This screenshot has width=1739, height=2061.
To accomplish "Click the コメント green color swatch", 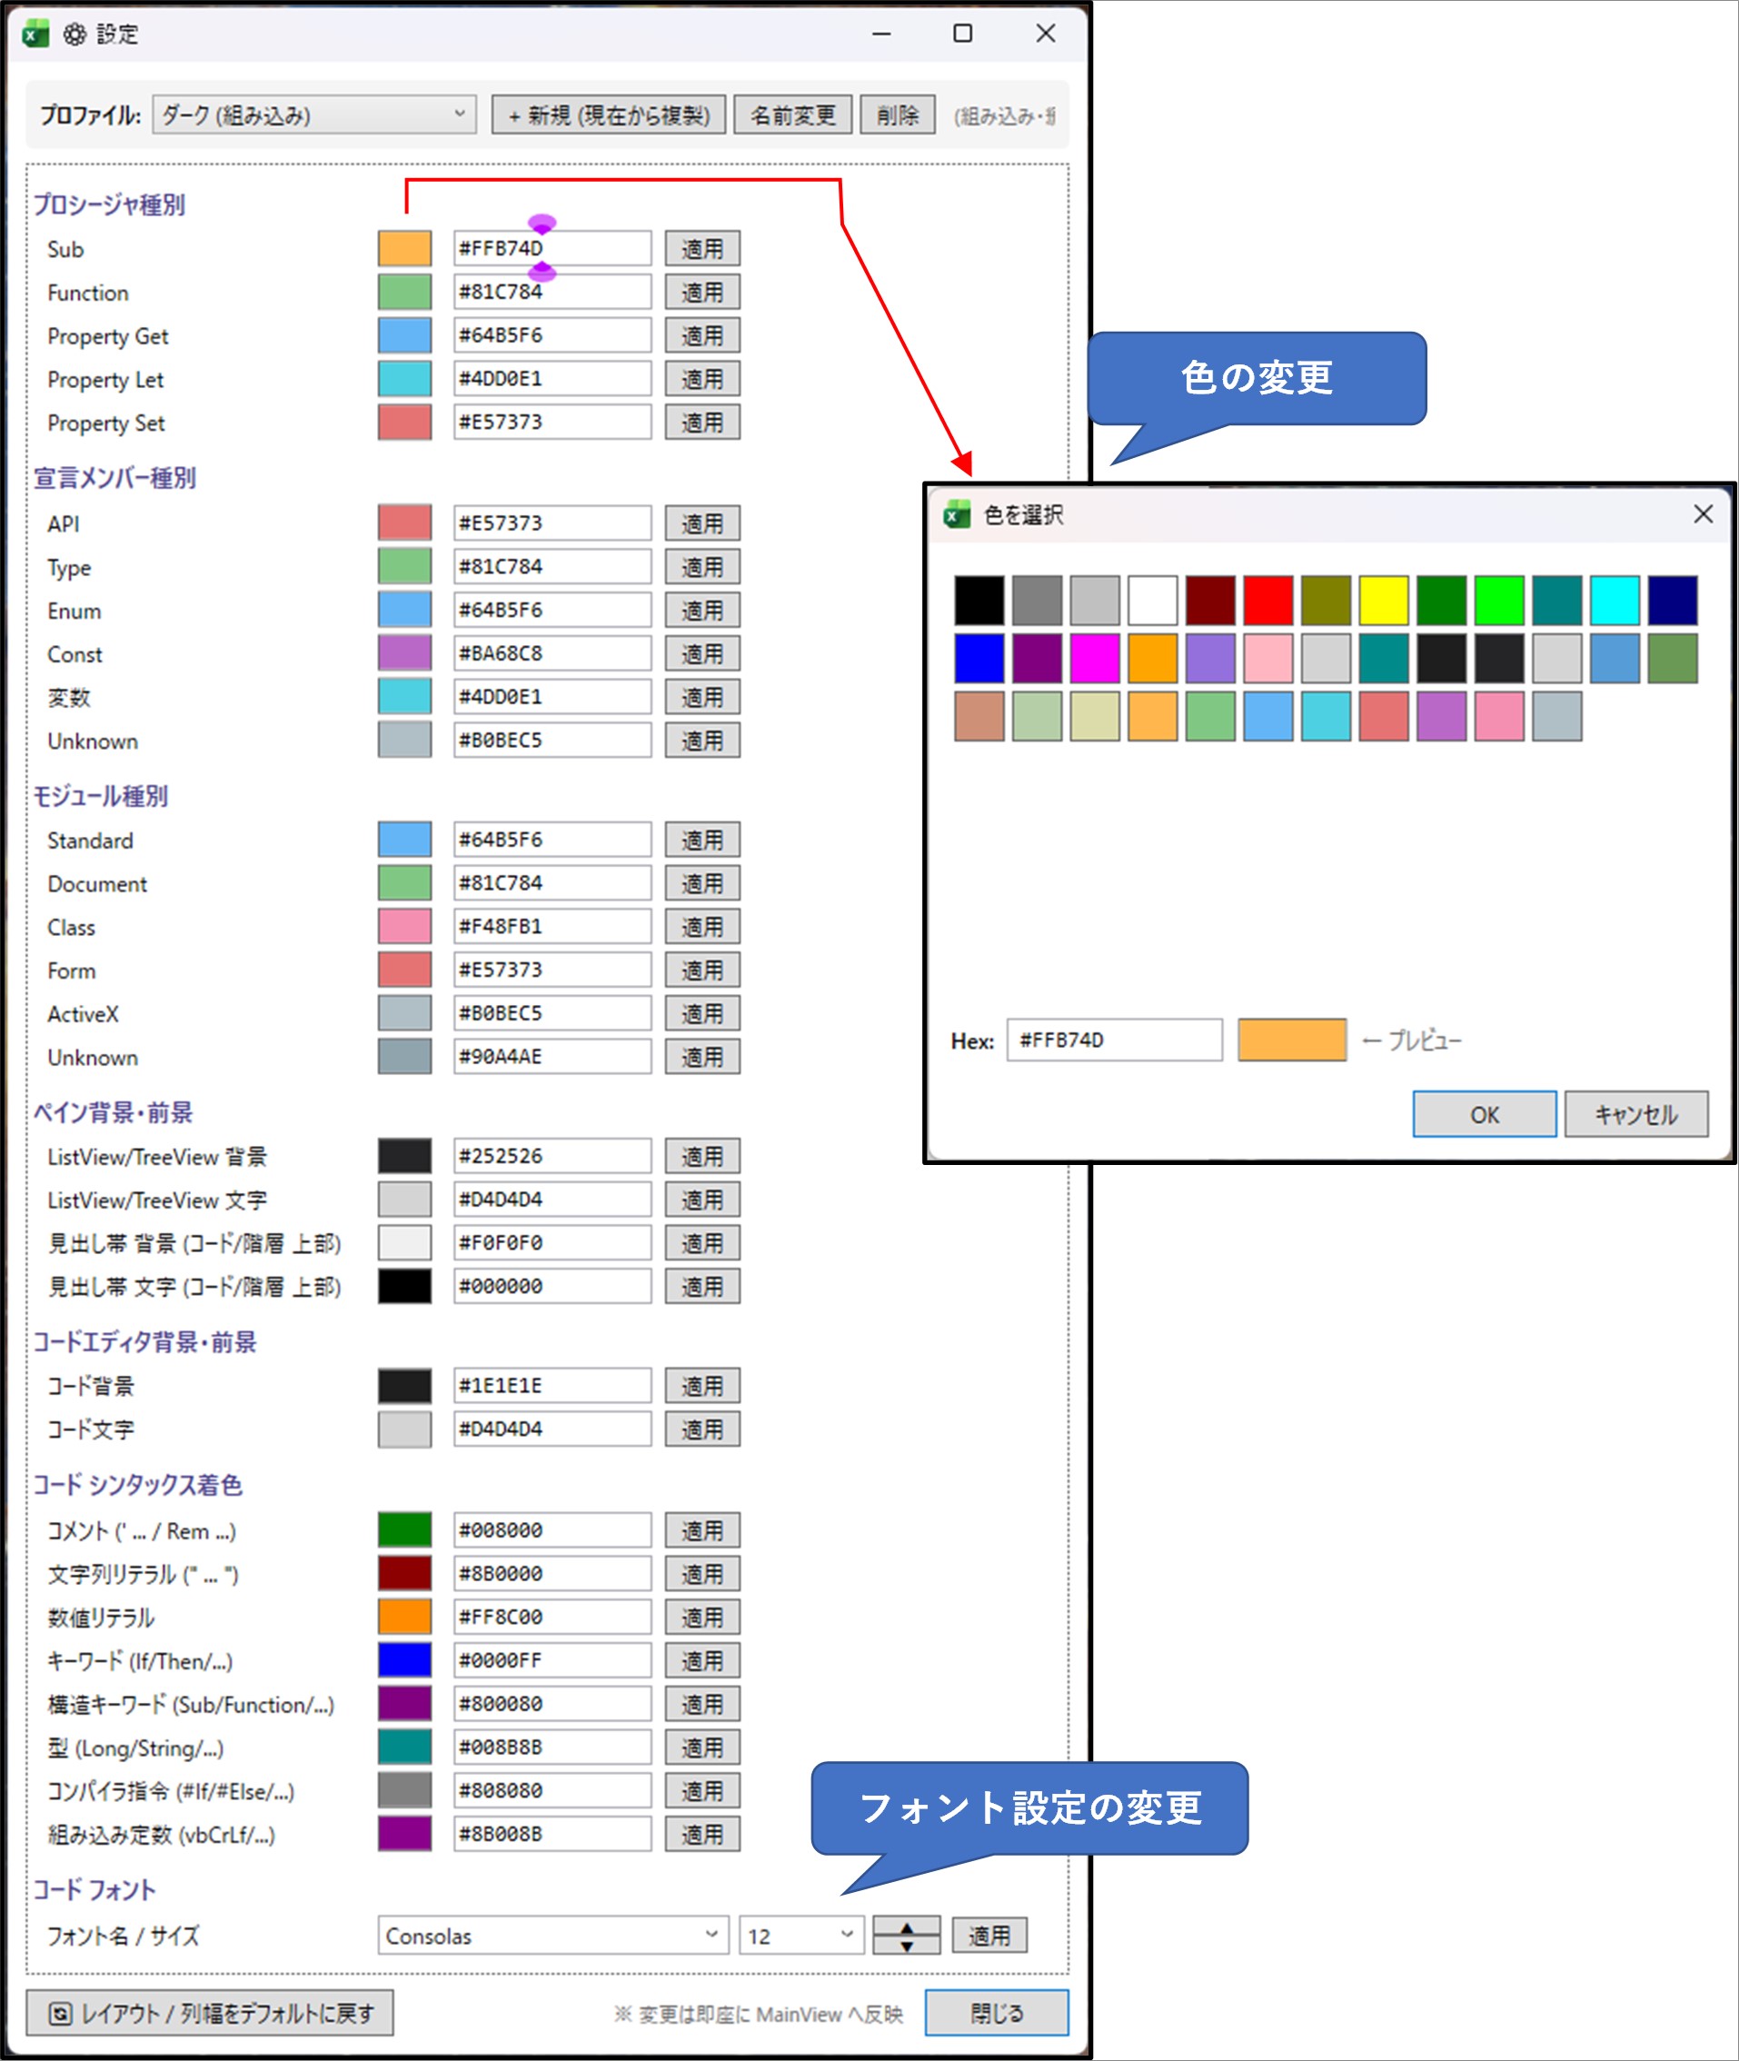I will (x=404, y=1529).
